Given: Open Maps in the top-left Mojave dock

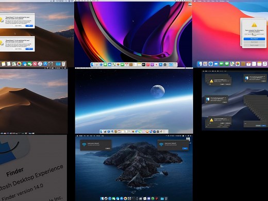Looking at the screenshot, I should [14, 64].
